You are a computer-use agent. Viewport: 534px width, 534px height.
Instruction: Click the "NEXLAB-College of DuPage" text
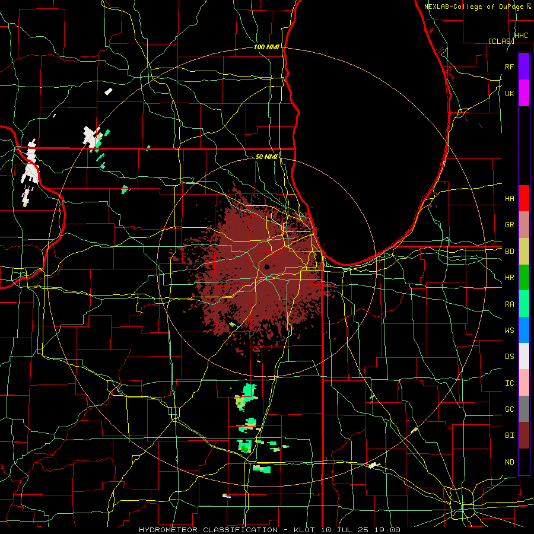click(475, 7)
